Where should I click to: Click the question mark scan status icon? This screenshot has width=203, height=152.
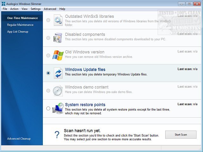pos(57,134)
